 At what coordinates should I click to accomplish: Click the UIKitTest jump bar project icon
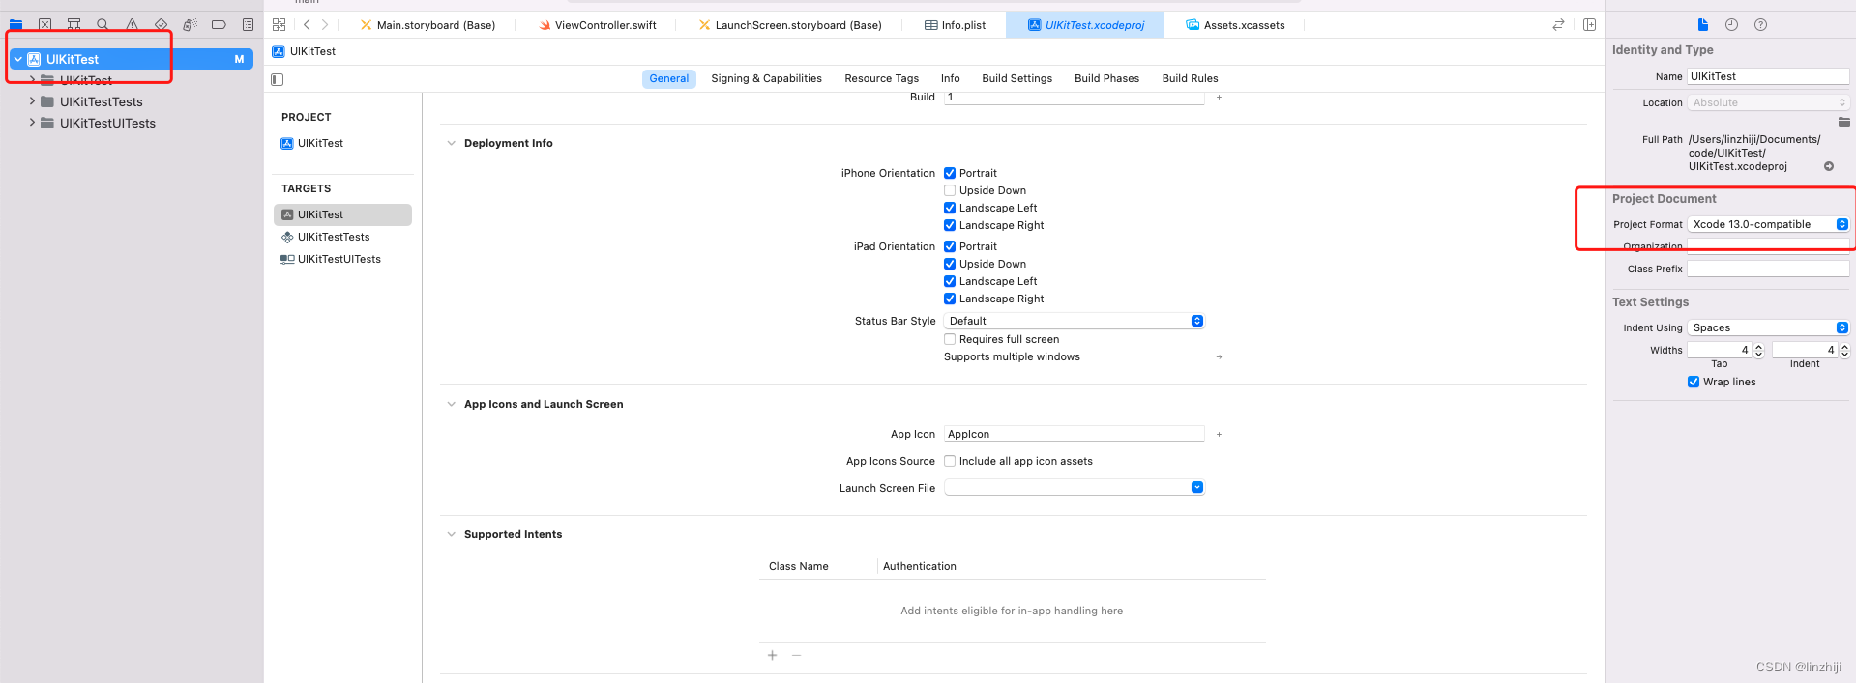click(279, 51)
